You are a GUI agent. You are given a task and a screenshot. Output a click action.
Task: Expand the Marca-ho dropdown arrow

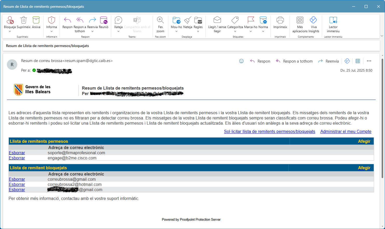click(251, 31)
